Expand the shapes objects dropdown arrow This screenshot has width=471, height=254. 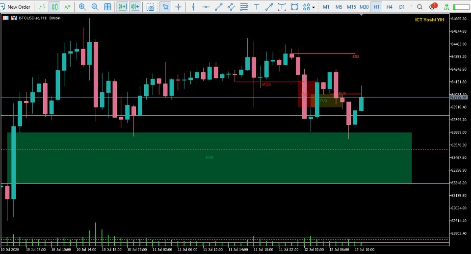(314, 7)
